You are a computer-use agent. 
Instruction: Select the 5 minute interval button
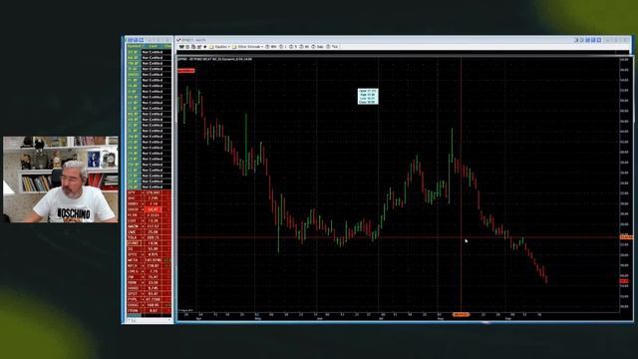pyautogui.click(x=293, y=47)
